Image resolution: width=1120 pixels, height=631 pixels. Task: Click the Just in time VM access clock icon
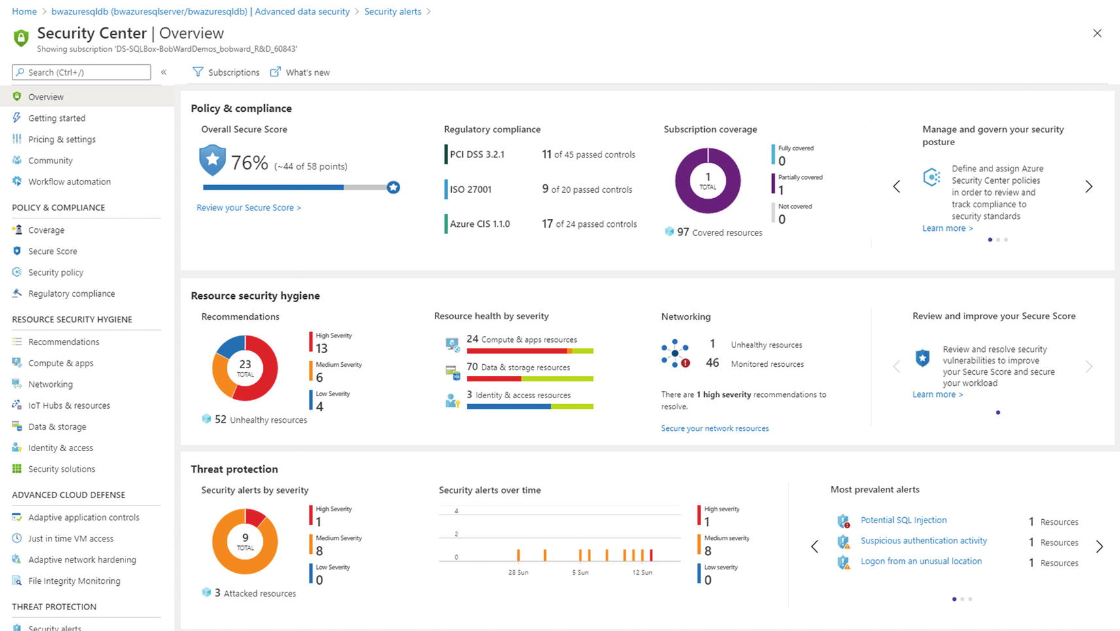pyautogui.click(x=17, y=538)
